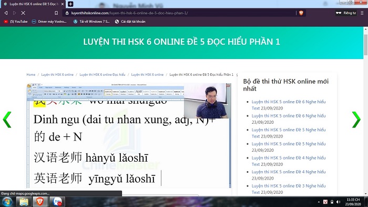Viewport: 368px width, 207px height.
Task: Select the Luyện thi HSK 6 online browser tab
Action: [32, 4]
